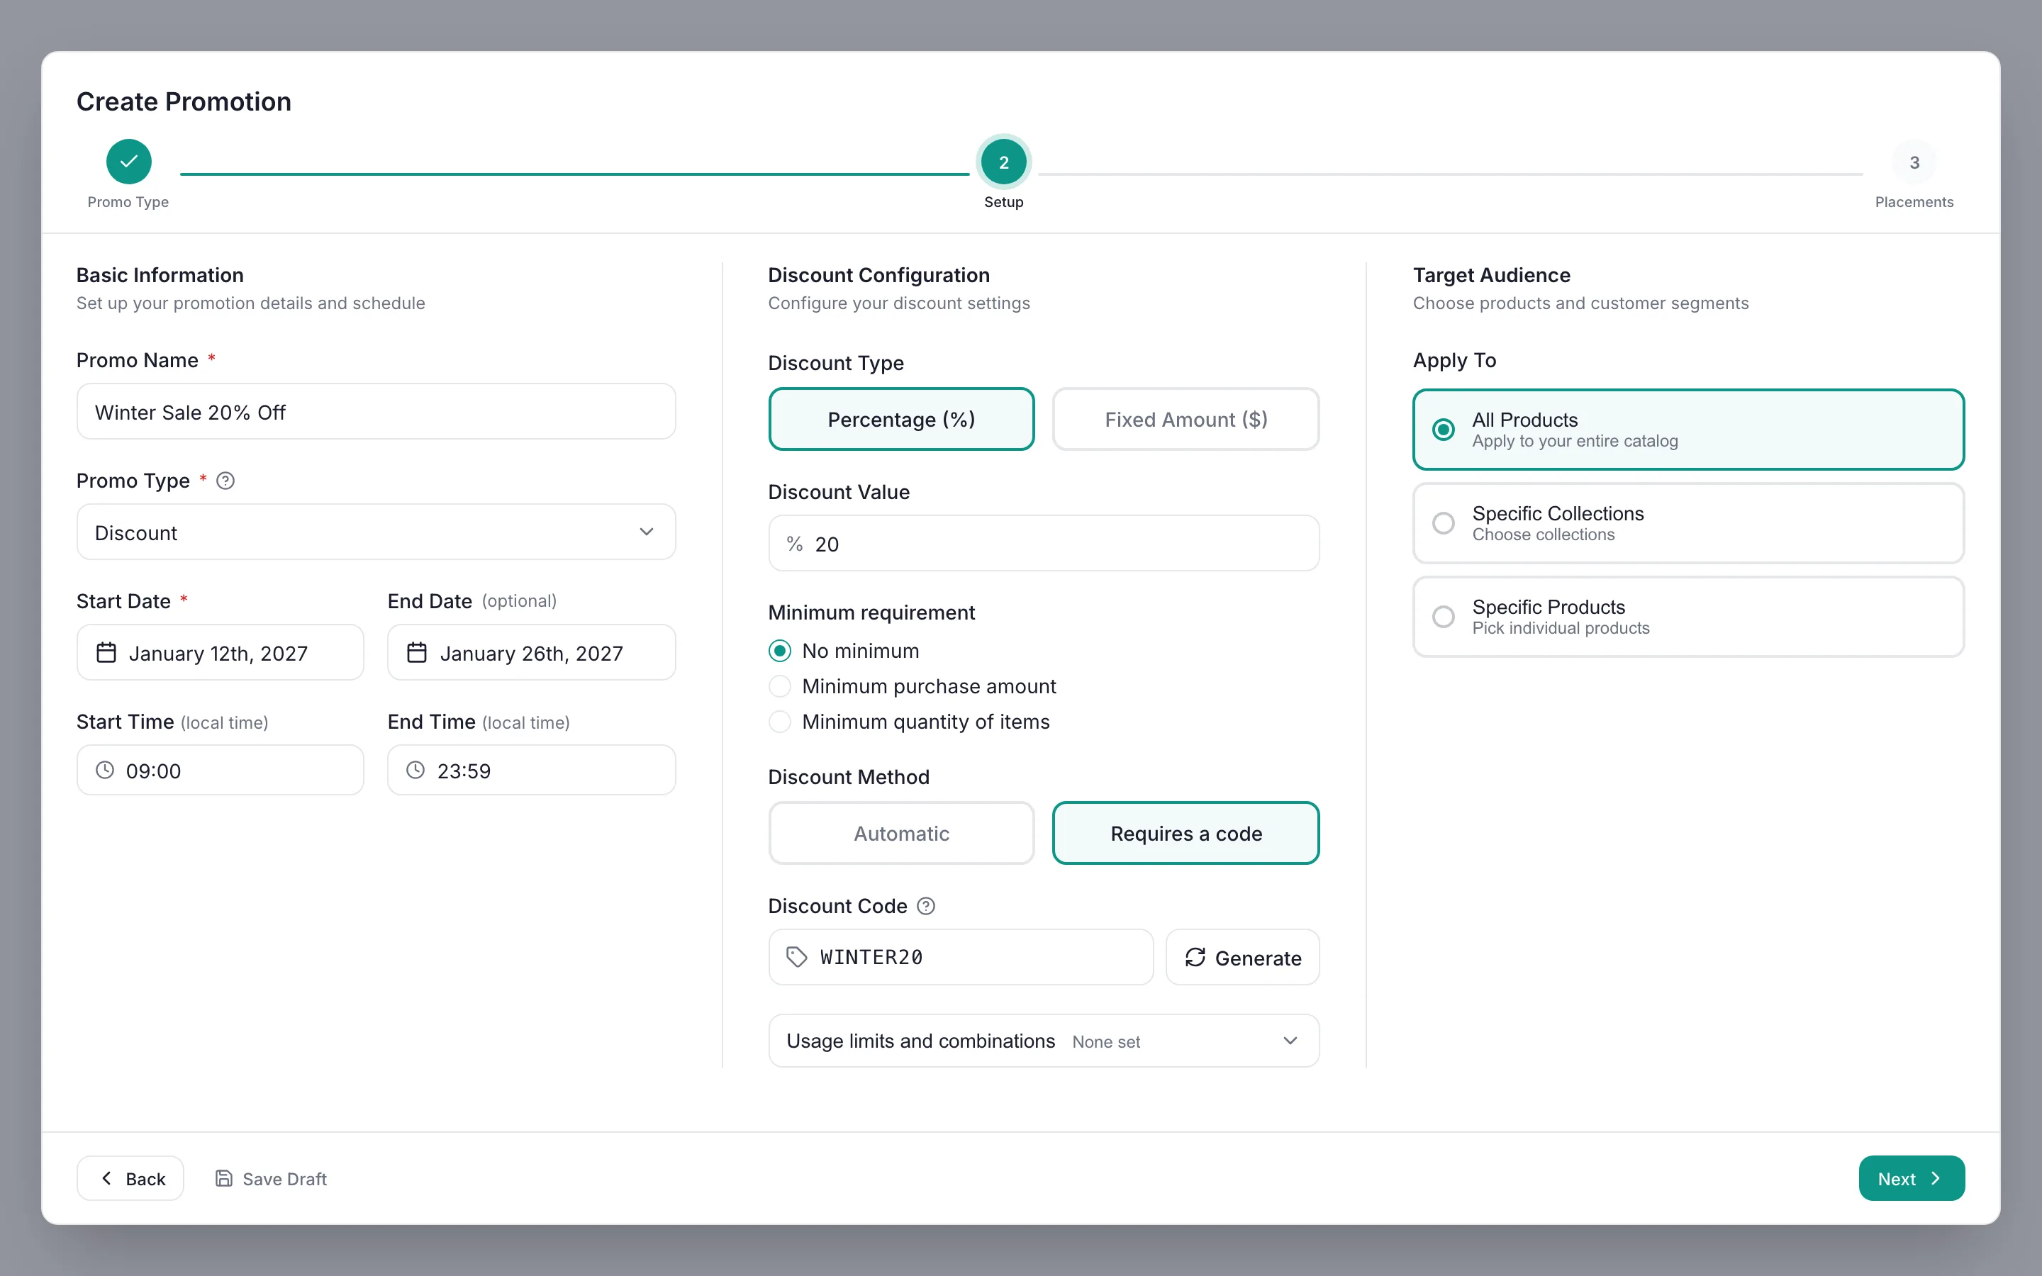Click the Back button

pos(130,1178)
